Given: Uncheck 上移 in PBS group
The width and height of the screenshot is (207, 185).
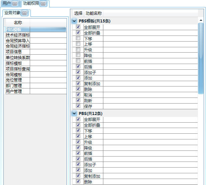Looking at the screenshot, I should 78,136.
